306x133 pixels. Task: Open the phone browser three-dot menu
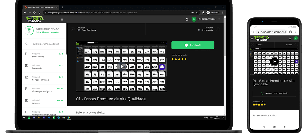coord(296,32)
